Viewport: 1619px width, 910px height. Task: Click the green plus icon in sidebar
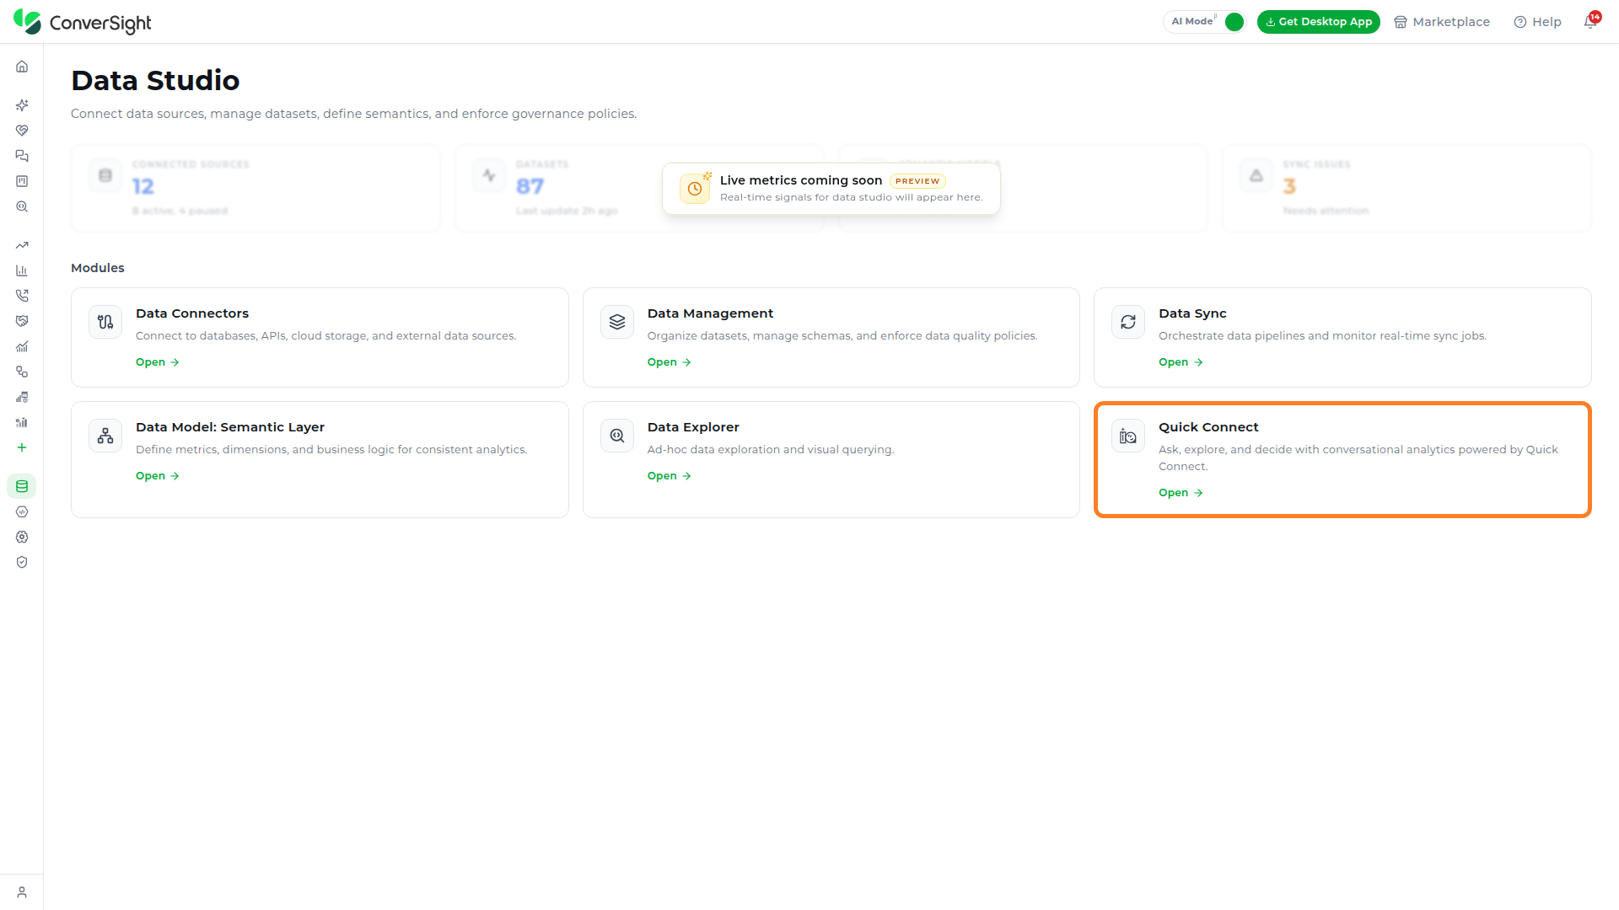(22, 447)
